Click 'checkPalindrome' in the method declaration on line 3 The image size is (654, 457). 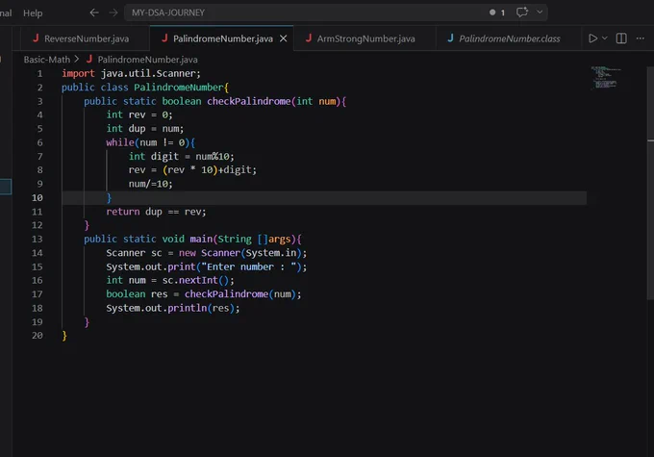pos(248,101)
